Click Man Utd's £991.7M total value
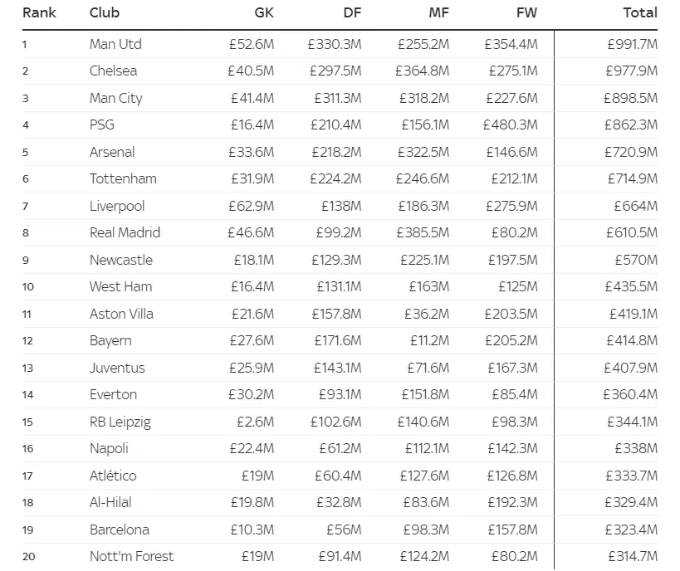The height and width of the screenshot is (571, 680). point(632,44)
